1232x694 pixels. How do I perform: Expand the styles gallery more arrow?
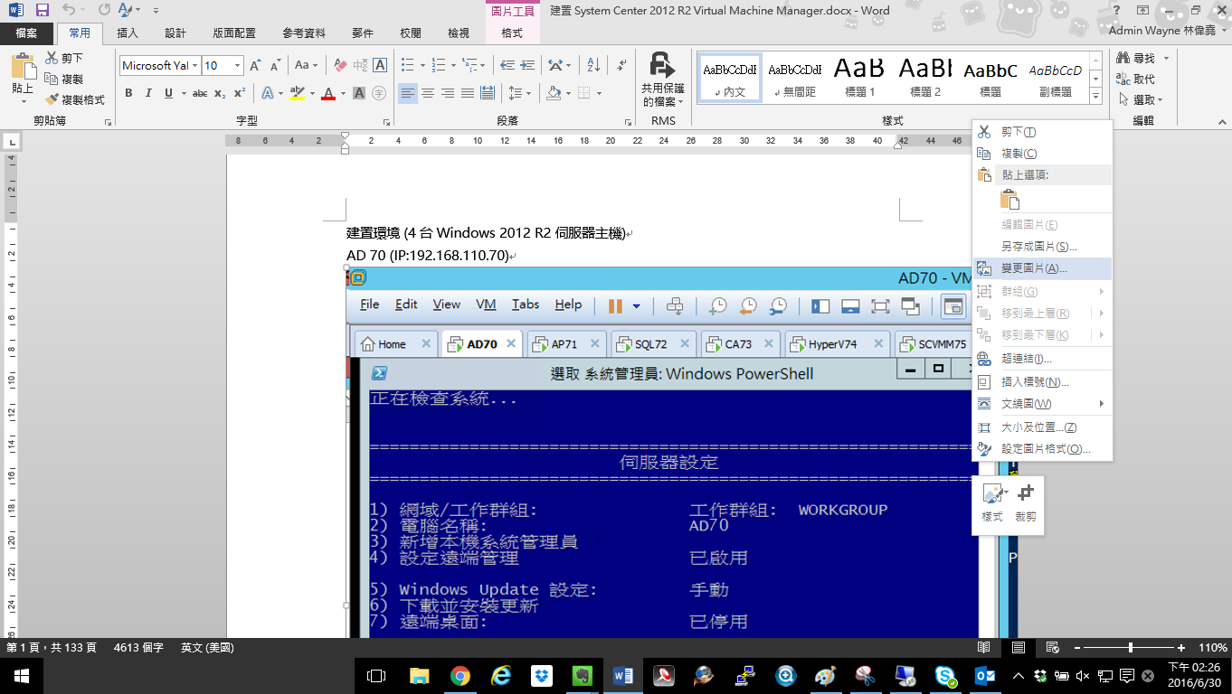pos(1096,96)
